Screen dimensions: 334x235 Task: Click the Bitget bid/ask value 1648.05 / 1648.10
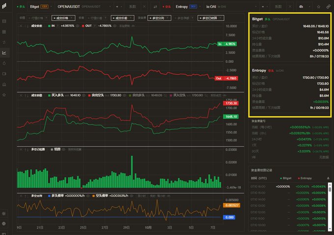(x=316, y=26)
